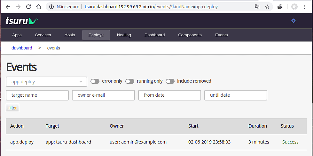The height and width of the screenshot is (156, 313).
Task: Open Chrome three-dot menu
Action: pyautogui.click(x=305, y=7)
